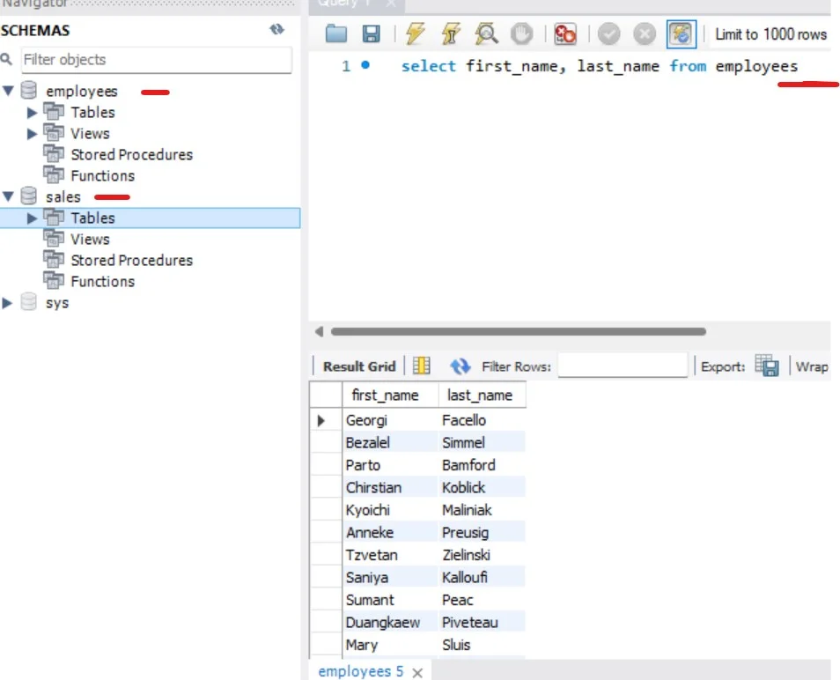This screenshot has height=680, width=840.
Task: Refresh the result grid rows
Action: [460, 366]
